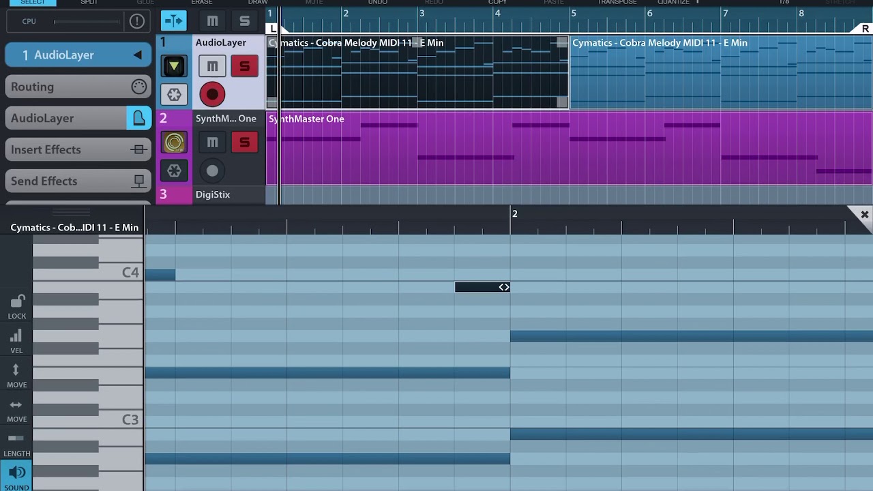Disarm recording on AudioLayer track
873x491 pixels.
click(212, 95)
